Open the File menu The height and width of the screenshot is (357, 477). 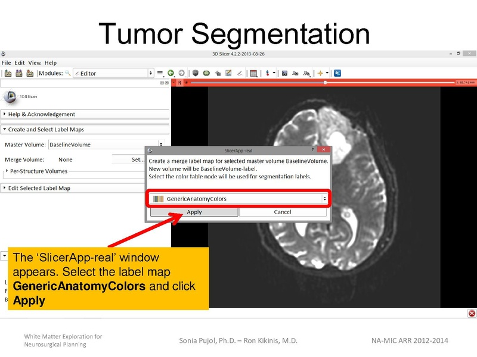coord(5,62)
